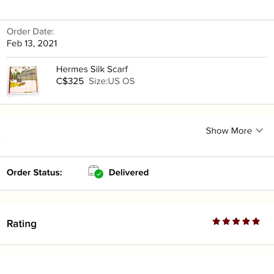
Task: Click the third rating star
Action: [236, 221]
